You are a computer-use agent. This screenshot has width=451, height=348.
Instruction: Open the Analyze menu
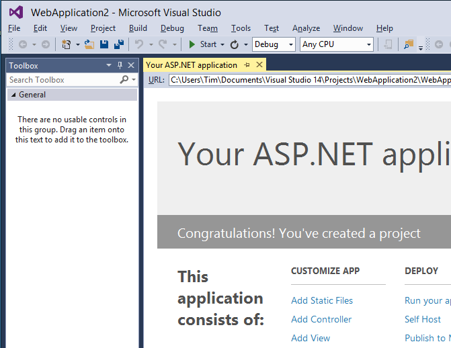pyautogui.click(x=306, y=28)
